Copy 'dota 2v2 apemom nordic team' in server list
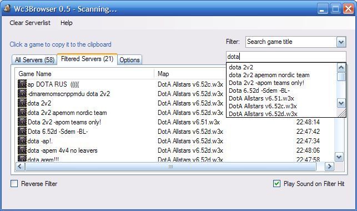This screenshot has width=357, height=211. (67, 113)
